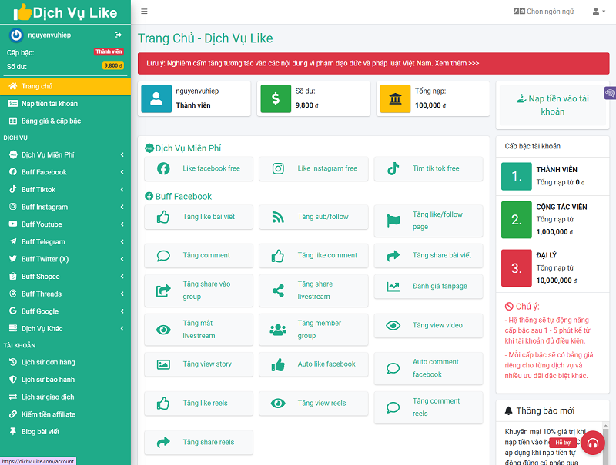616x465 pixels.
Task: Click the Auto comment facebook bubble icon
Action: 393,369
